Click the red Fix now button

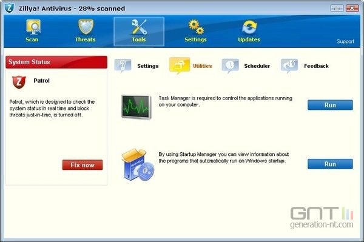[x=83, y=165]
